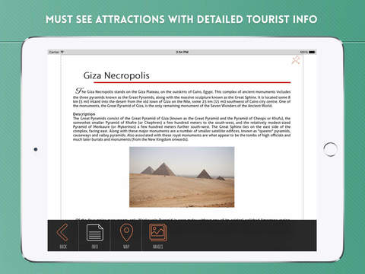Click empty dark toolbar area beside Images
365x274 pixels.
pos(242,235)
